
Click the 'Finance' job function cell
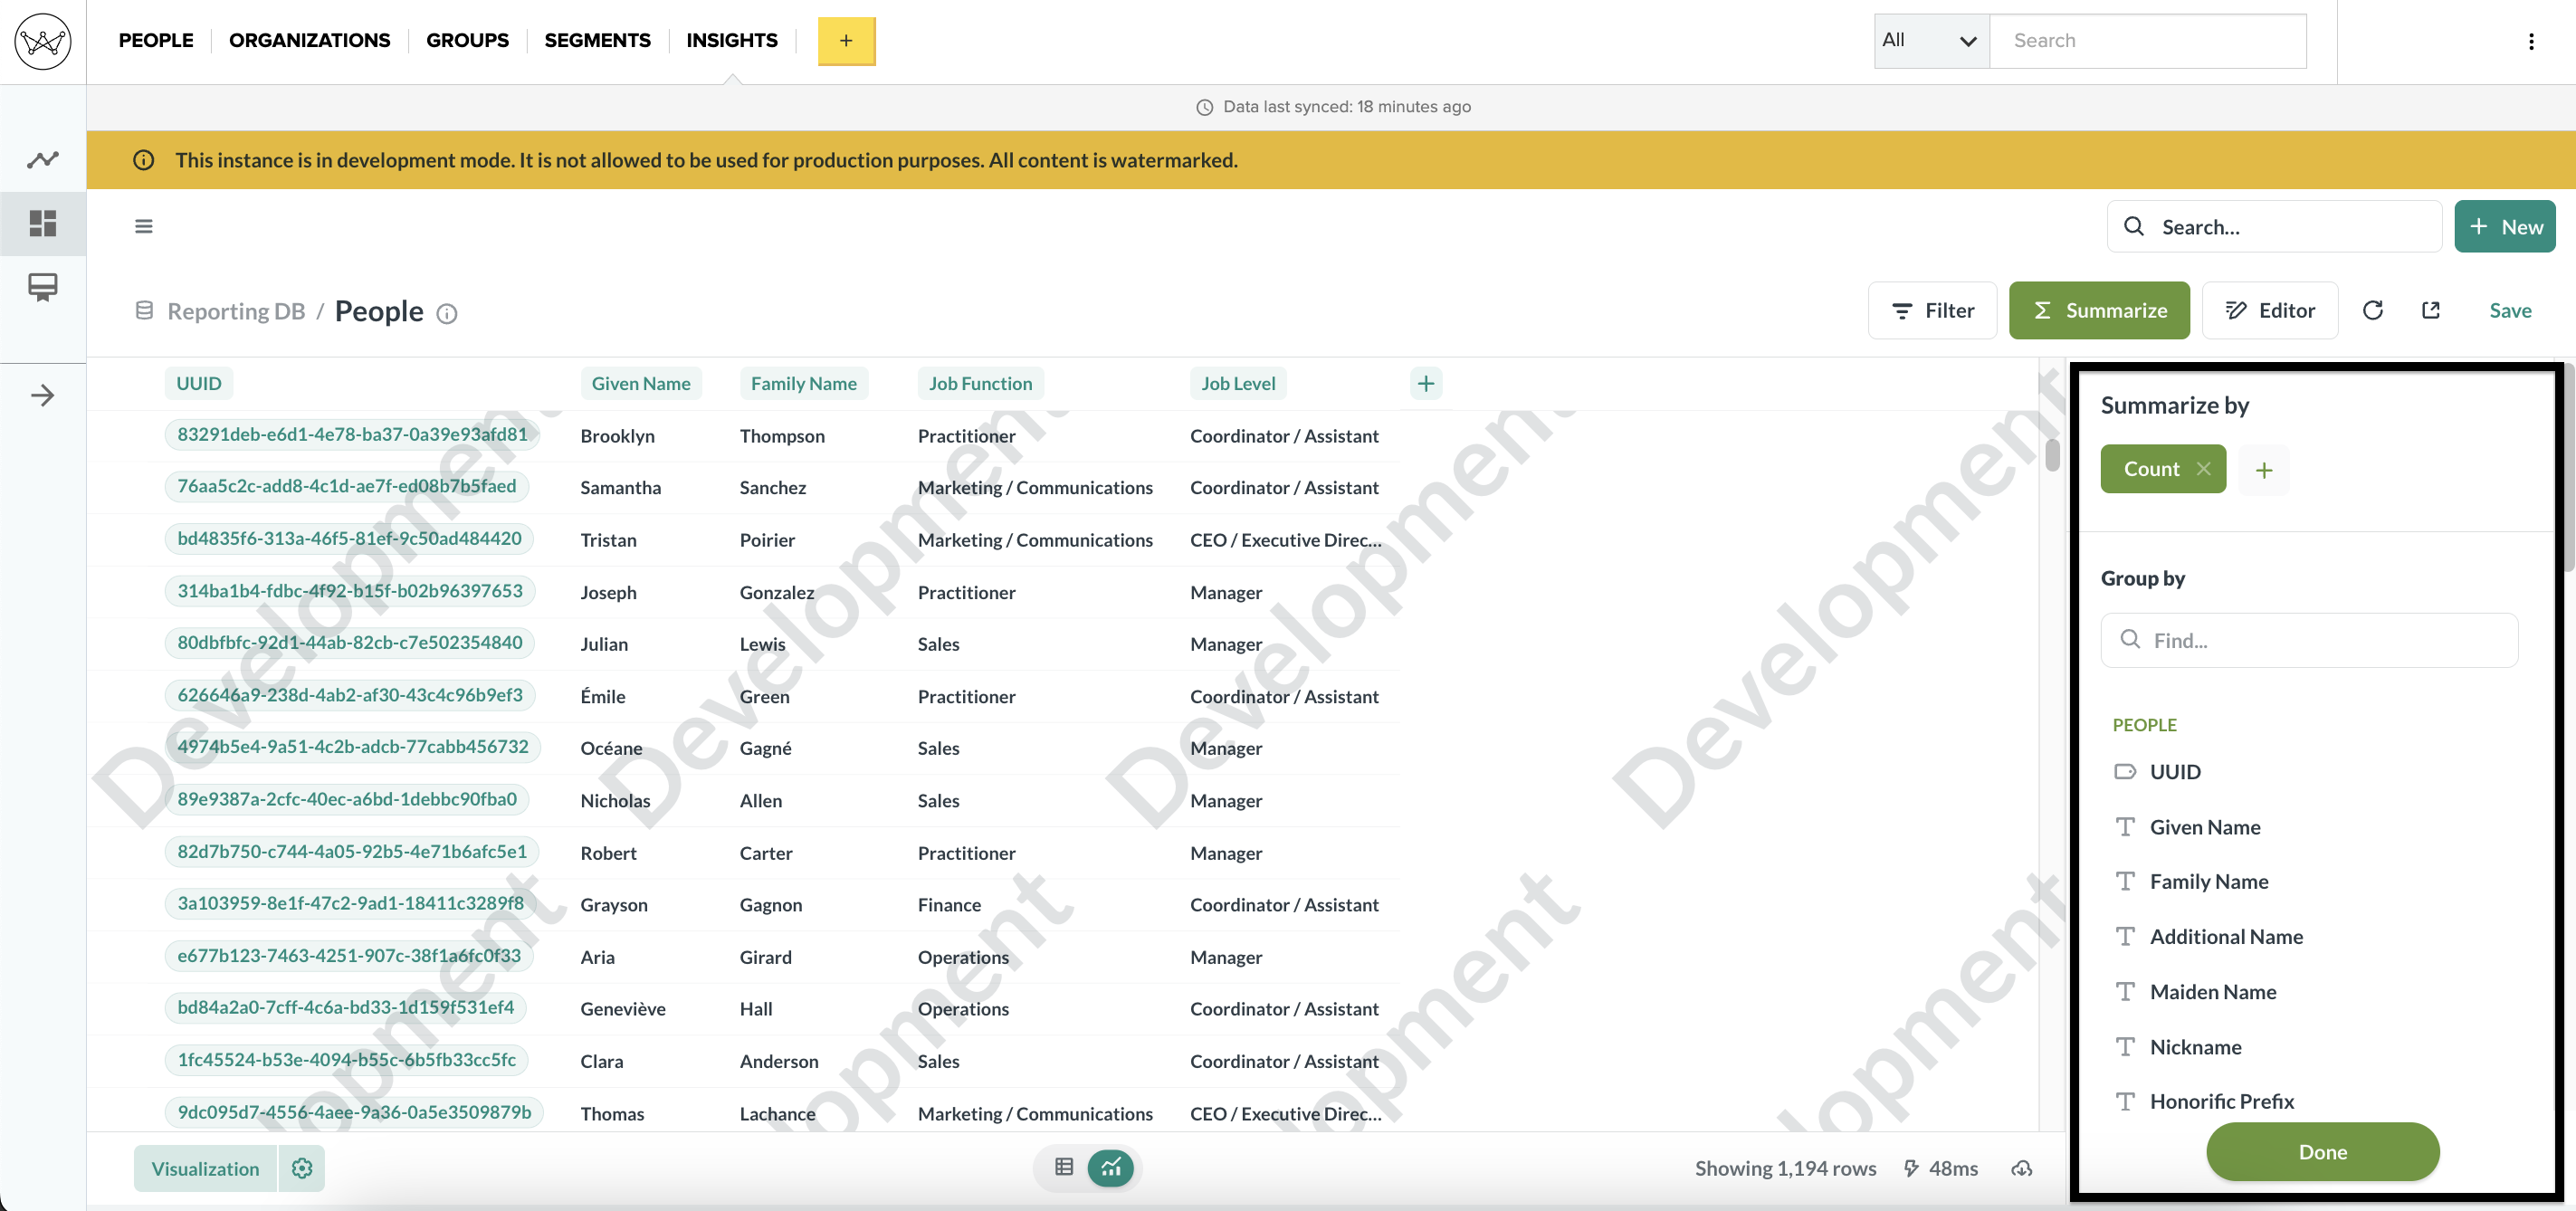pyautogui.click(x=949, y=905)
